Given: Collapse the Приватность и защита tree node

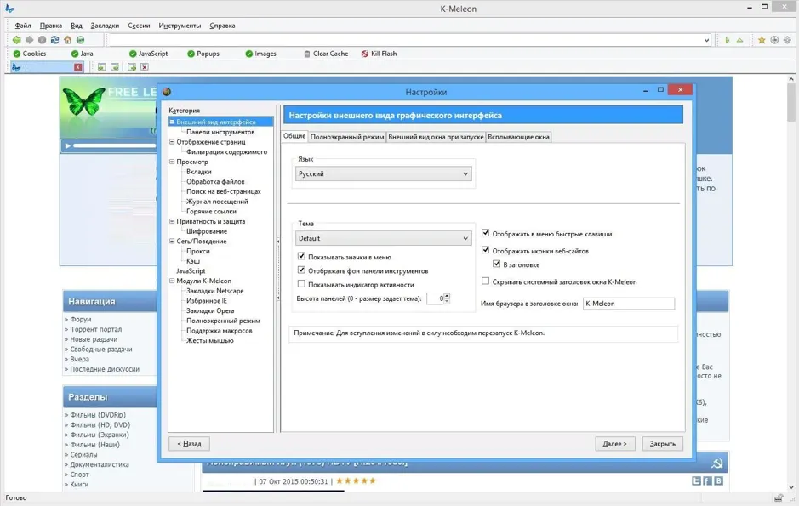Looking at the screenshot, I should [x=172, y=221].
